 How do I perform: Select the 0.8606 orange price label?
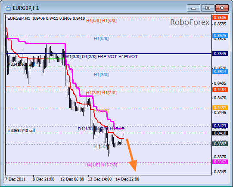(x=220, y=18)
